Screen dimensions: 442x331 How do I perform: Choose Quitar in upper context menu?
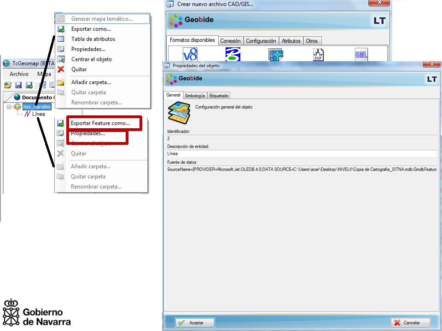[79, 69]
